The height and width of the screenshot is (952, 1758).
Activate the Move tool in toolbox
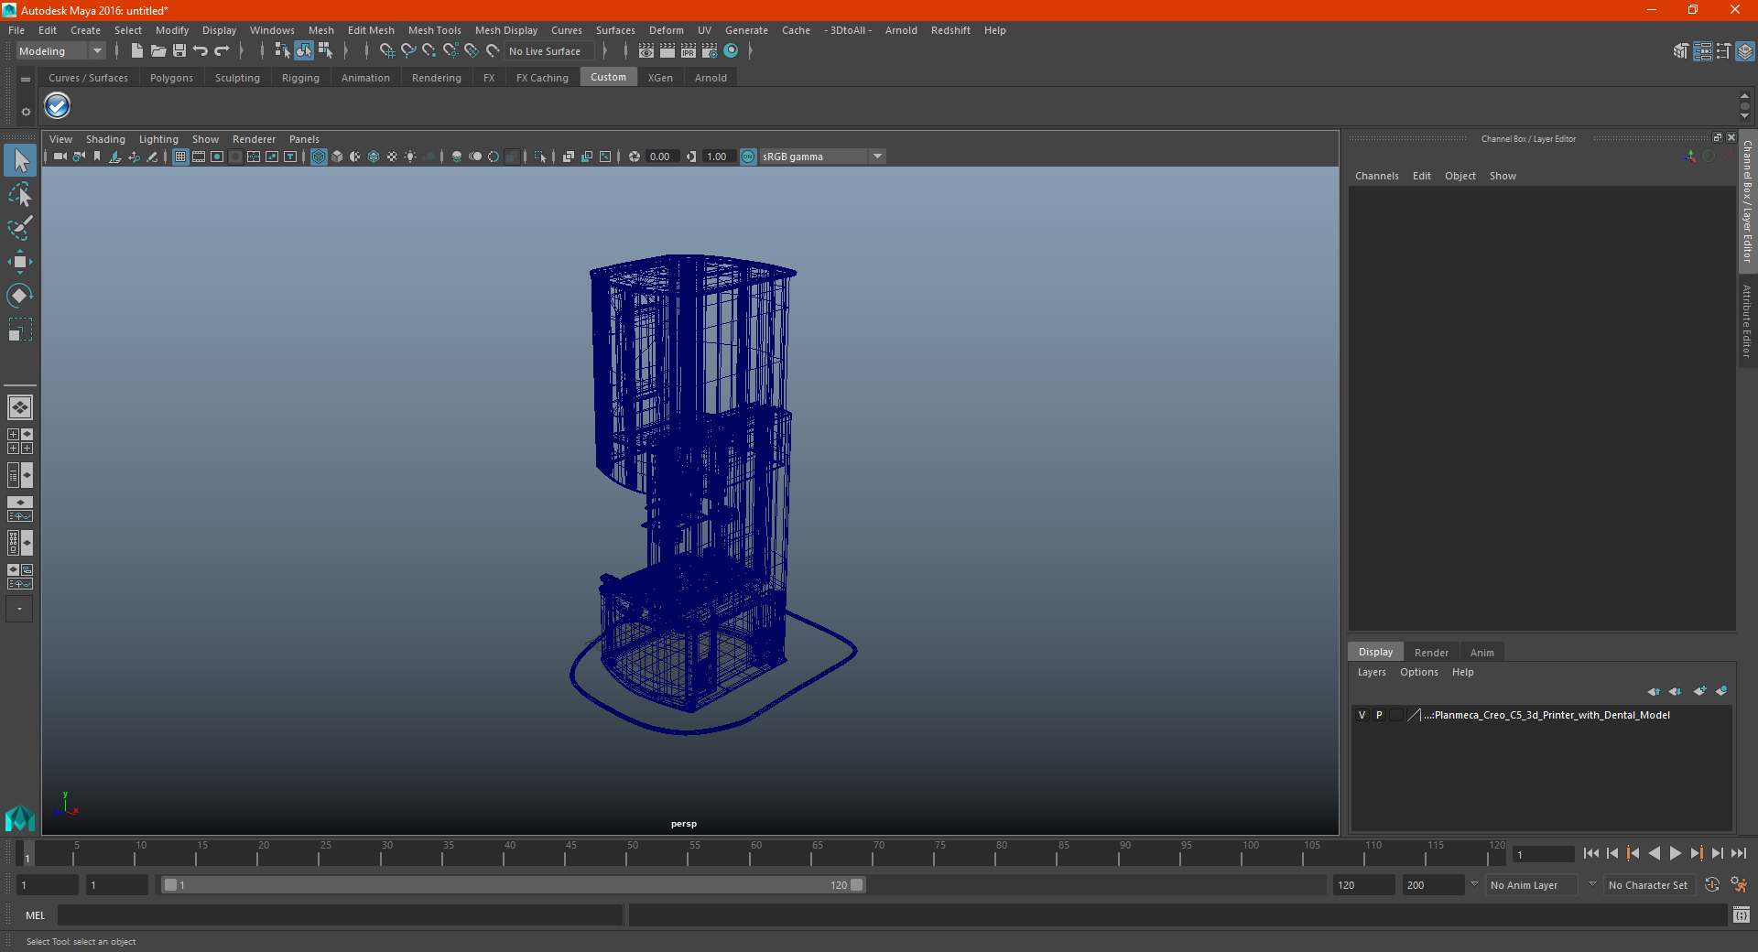(x=20, y=262)
